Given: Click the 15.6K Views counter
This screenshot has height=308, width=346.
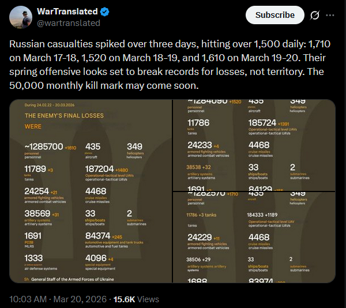Looking at the screenshot, I should tap(136, 299).
